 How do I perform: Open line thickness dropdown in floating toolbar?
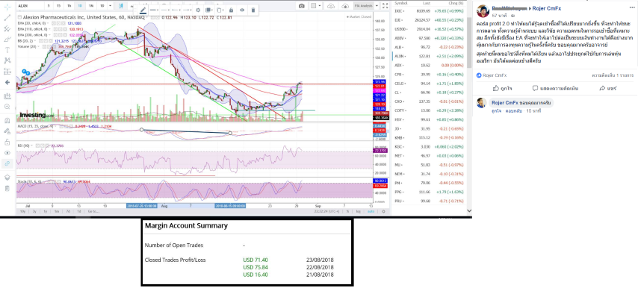155,10
